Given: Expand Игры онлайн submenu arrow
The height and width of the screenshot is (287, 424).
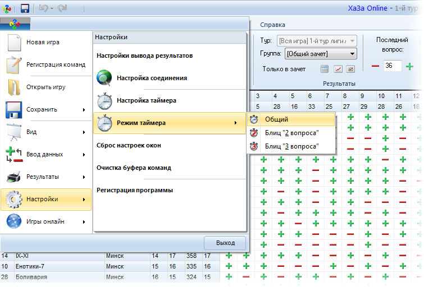Looking at the screenshot, I should pyautogui.click(x=84, y=221).
